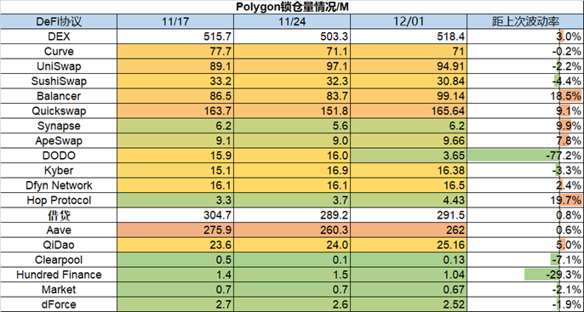
Task: Select the '11/24' column header
Action: point(292,21)
